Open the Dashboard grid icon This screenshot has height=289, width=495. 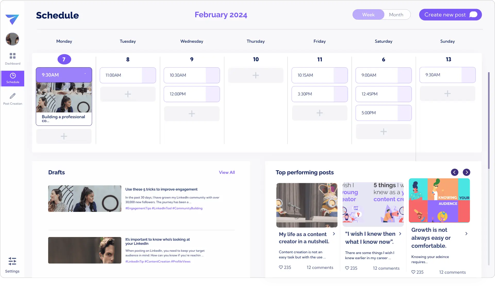coord(12,56)
